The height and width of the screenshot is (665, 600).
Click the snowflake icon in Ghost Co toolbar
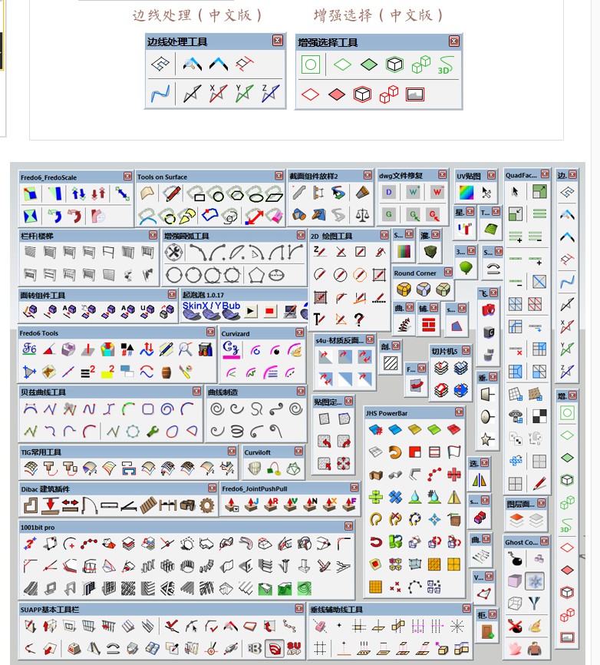pos(536,581)
